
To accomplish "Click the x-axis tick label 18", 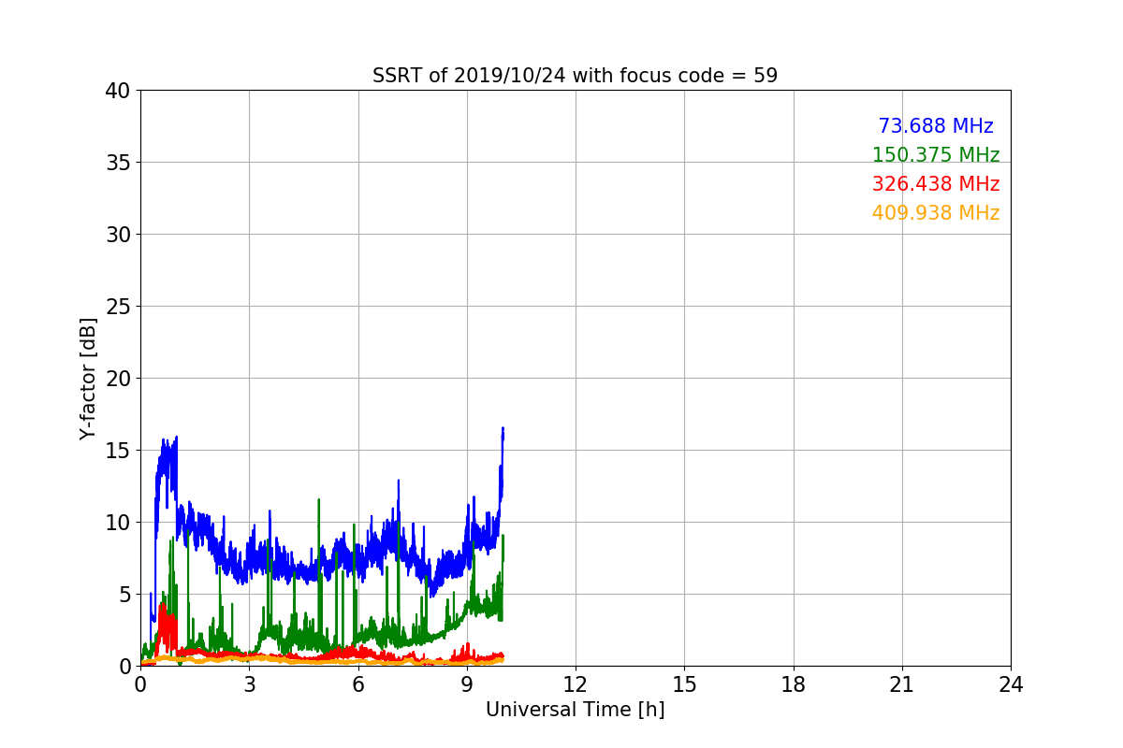I will click(x=794, y=684).
